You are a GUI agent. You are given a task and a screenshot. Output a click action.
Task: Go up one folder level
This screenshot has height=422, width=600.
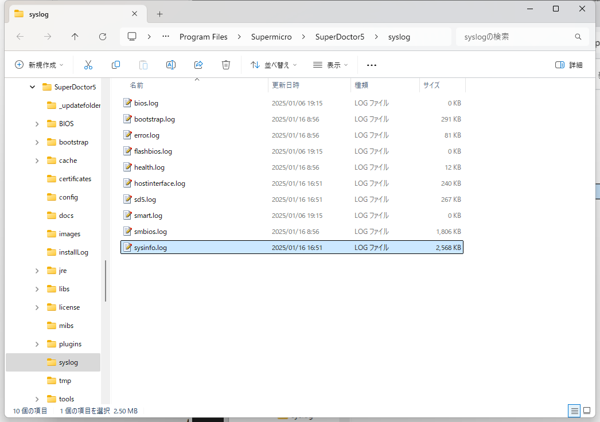[75, 37]
